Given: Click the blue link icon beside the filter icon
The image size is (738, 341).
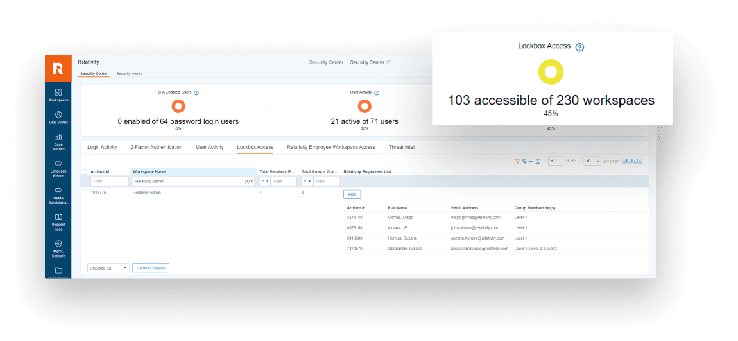Looking at the screenshot, I should [524, 161].
